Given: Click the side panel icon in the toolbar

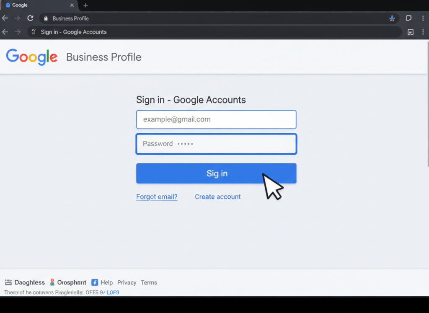Looking at the screenshot, I should click(408, 18).
